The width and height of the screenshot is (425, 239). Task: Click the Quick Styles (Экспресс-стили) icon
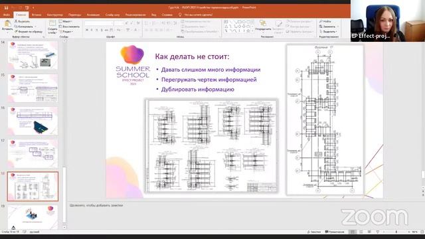point(278,24)
